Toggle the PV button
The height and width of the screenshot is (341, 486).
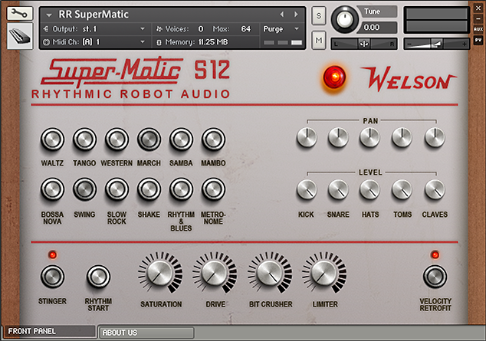(478, 40)
